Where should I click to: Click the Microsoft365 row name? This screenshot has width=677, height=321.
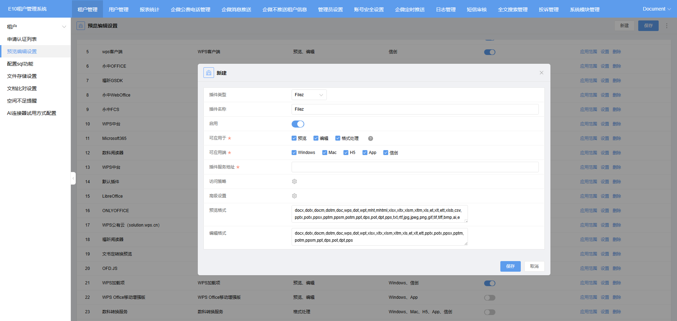click(x=114, y=138)
